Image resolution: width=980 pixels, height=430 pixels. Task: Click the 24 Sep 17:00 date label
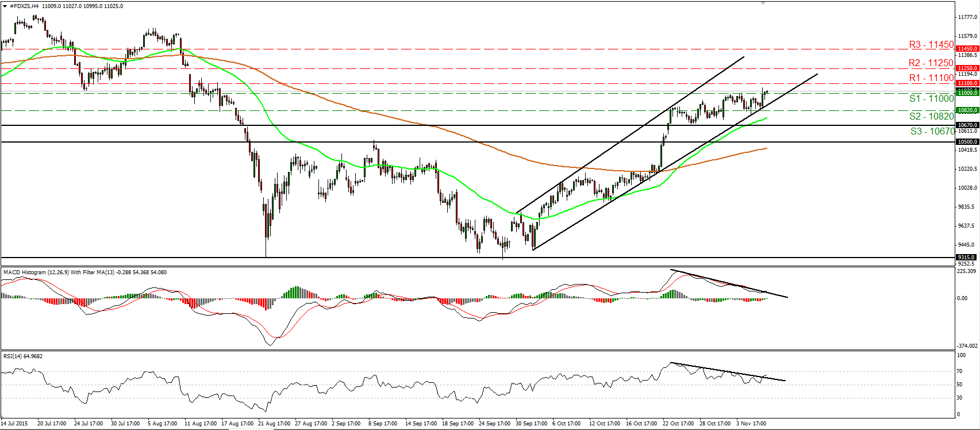494,424
